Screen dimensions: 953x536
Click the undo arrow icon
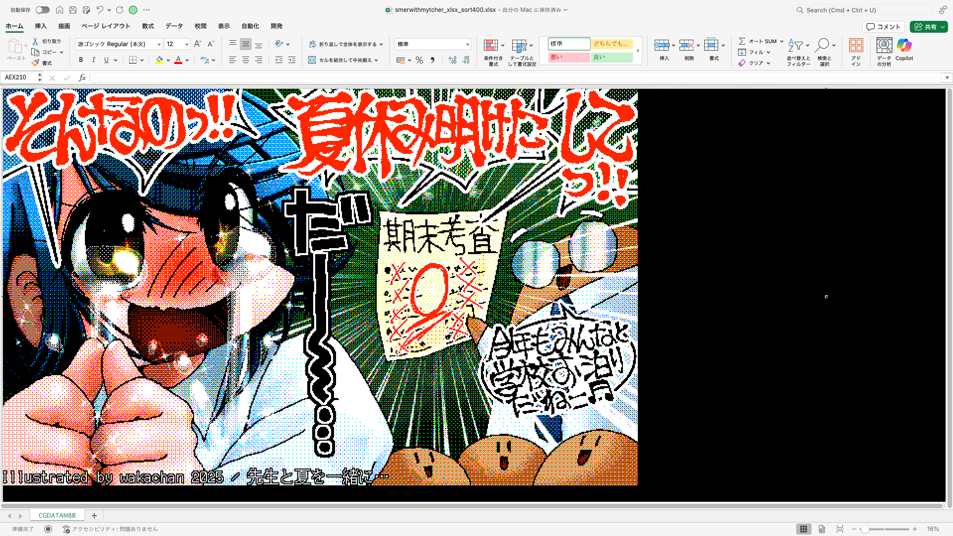point(100,10)
